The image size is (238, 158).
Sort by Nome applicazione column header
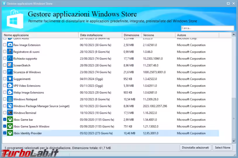pyautogui.click(x=40, y=35)
